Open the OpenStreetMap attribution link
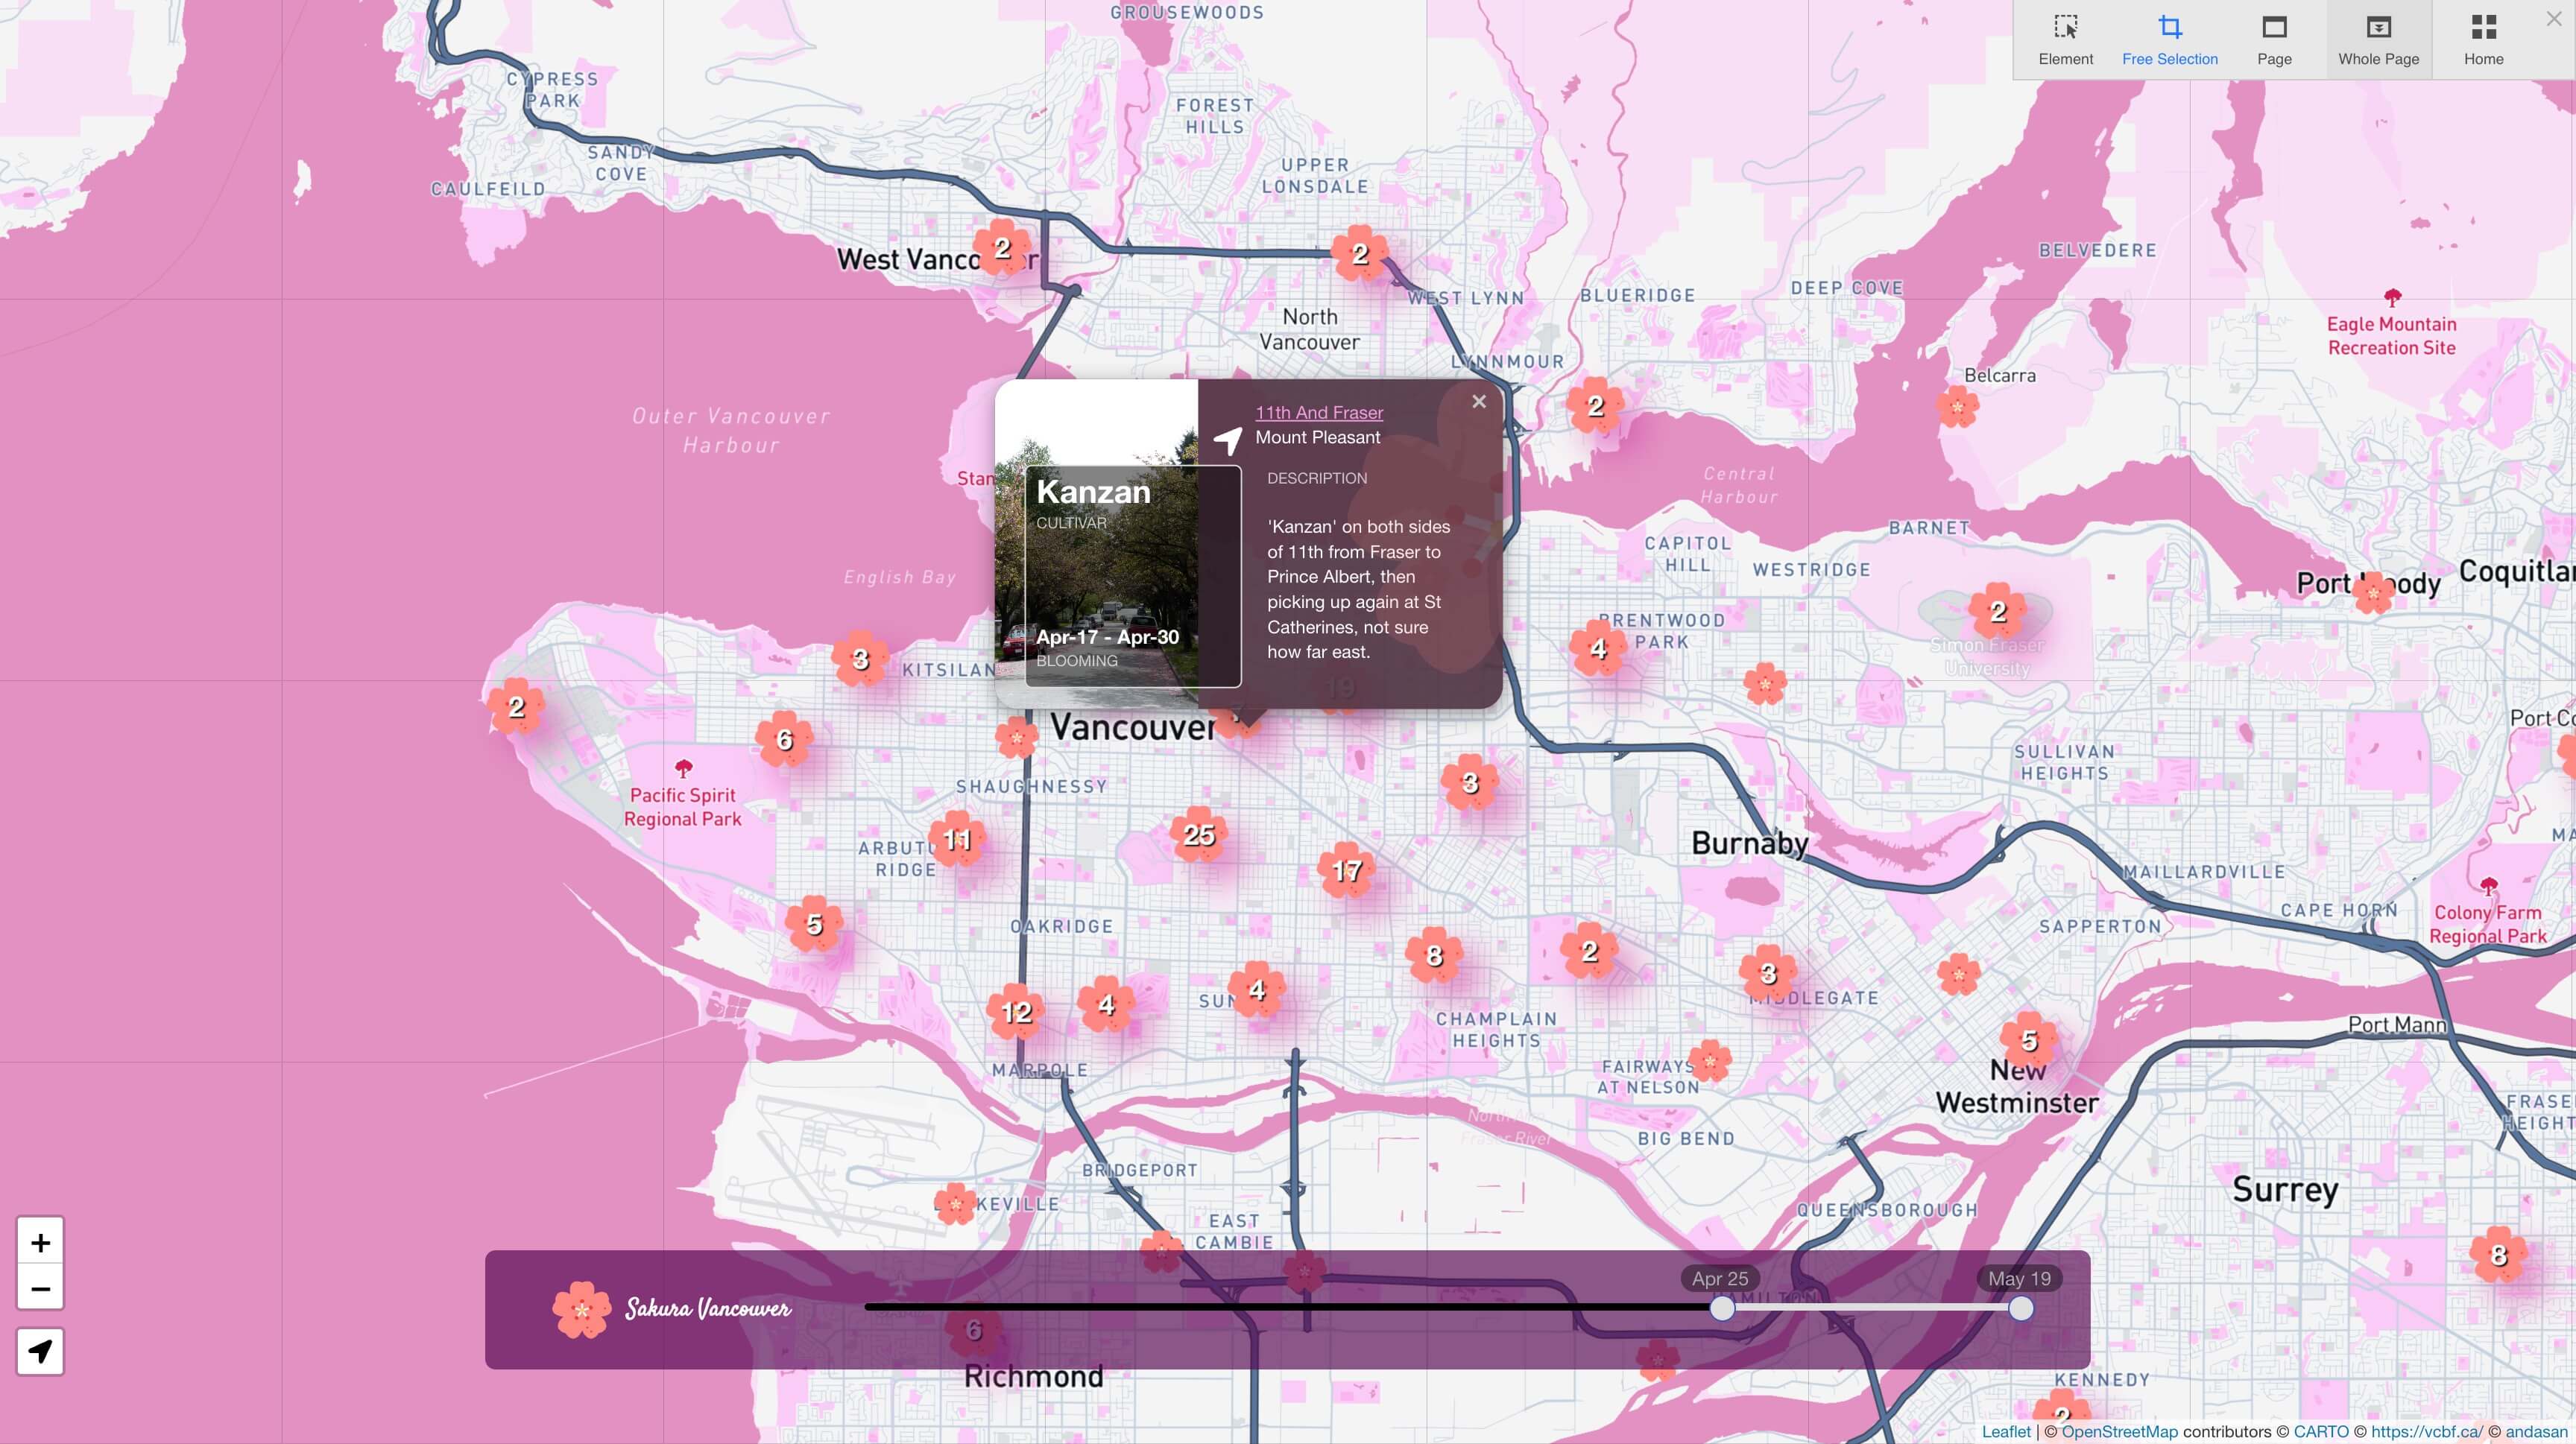The image size is (2576, 1444). 2118,1432
